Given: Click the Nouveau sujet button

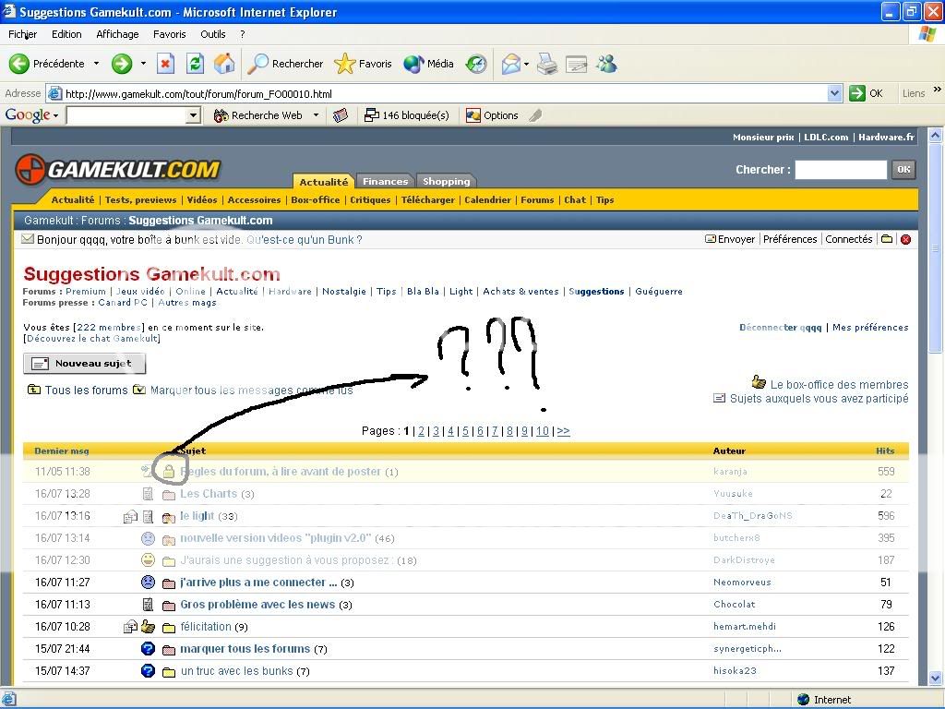Looking at the screenshot, I should (x=84, y=364).
